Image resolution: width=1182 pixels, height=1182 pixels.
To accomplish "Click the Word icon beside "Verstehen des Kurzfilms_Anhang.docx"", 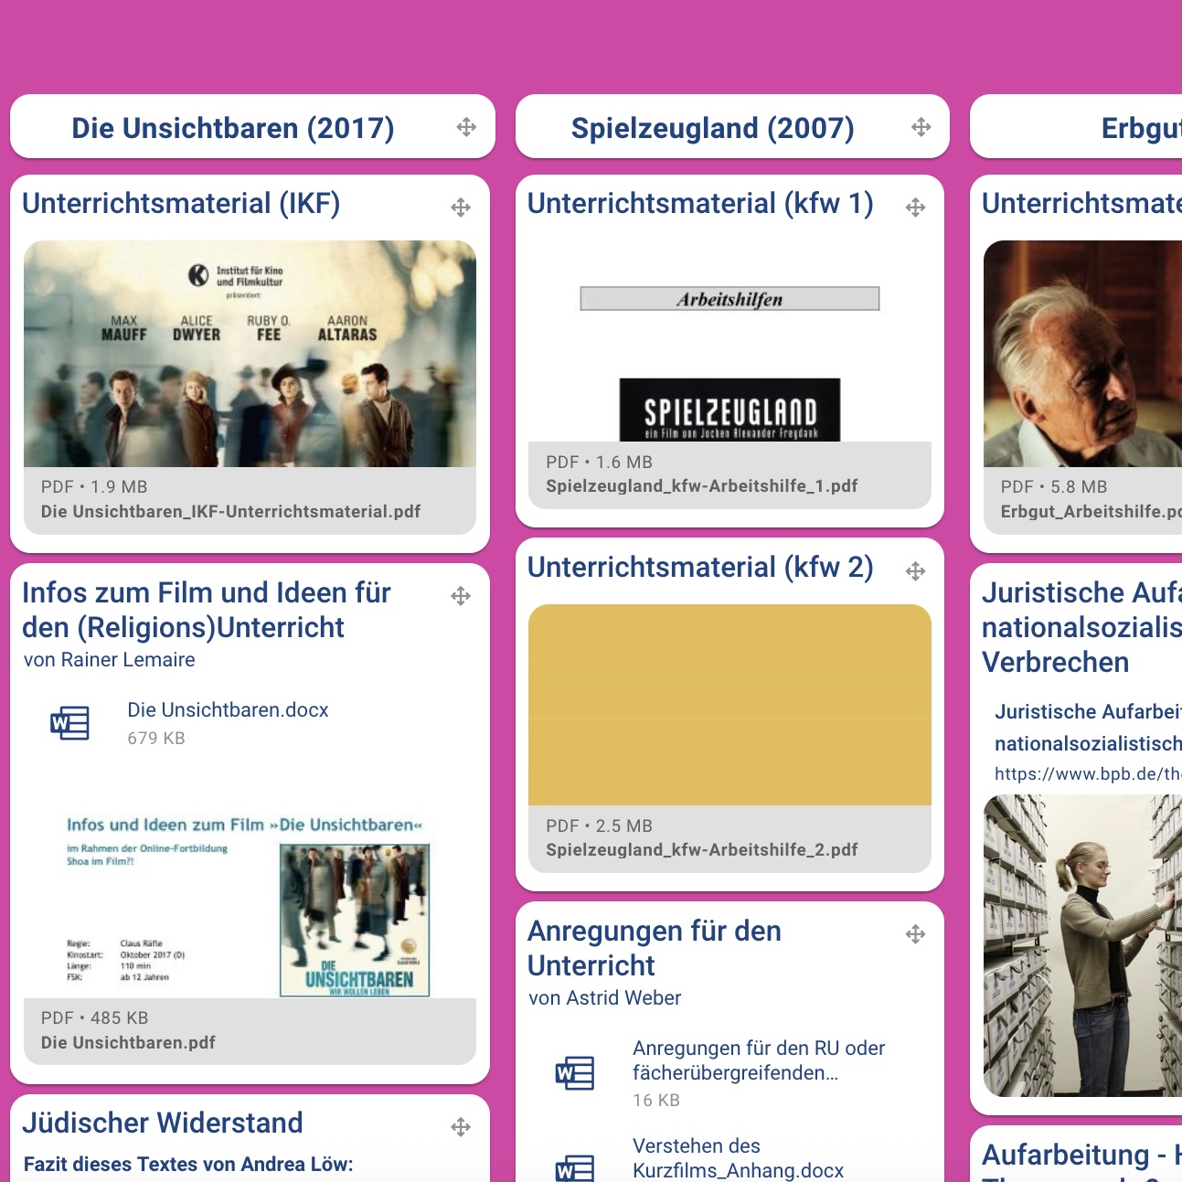I will (574, 1168).
